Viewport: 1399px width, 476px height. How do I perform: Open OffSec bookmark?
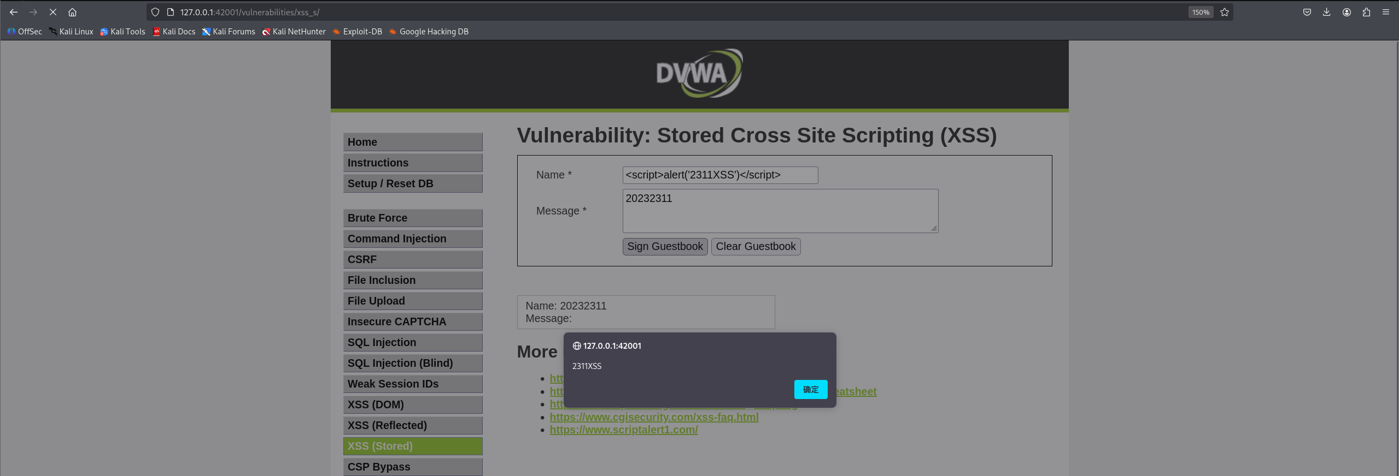tap(25, 32)
